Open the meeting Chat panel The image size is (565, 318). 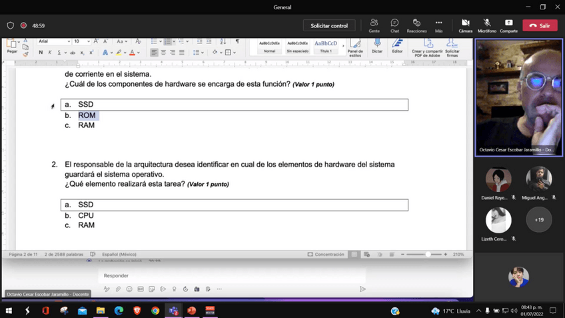(394, 25)
